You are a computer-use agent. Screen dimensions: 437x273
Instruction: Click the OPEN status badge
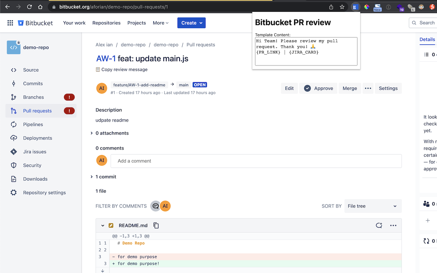pyautogui.click(x=200, y=85)
